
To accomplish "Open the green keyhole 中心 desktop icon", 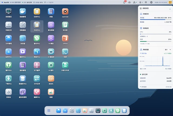I will point(9,65).
